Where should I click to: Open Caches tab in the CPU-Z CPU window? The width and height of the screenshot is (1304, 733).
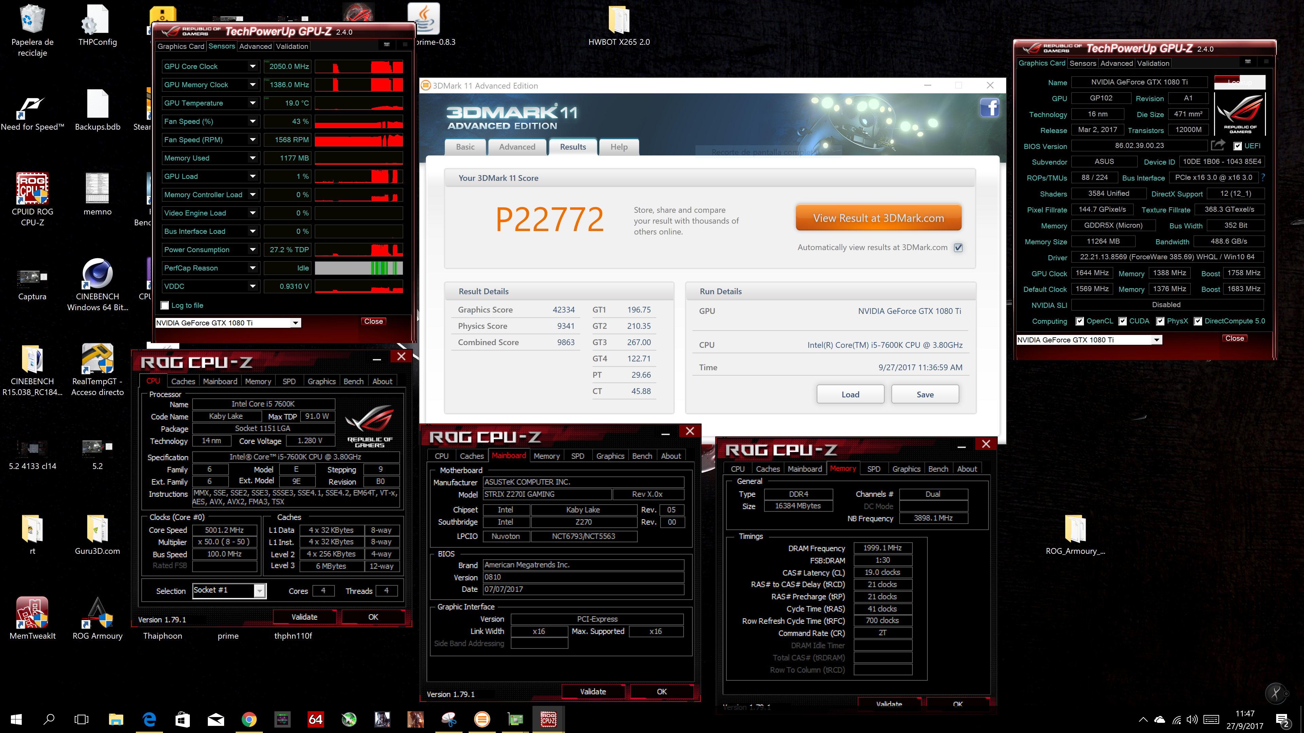tap(183, 381)
